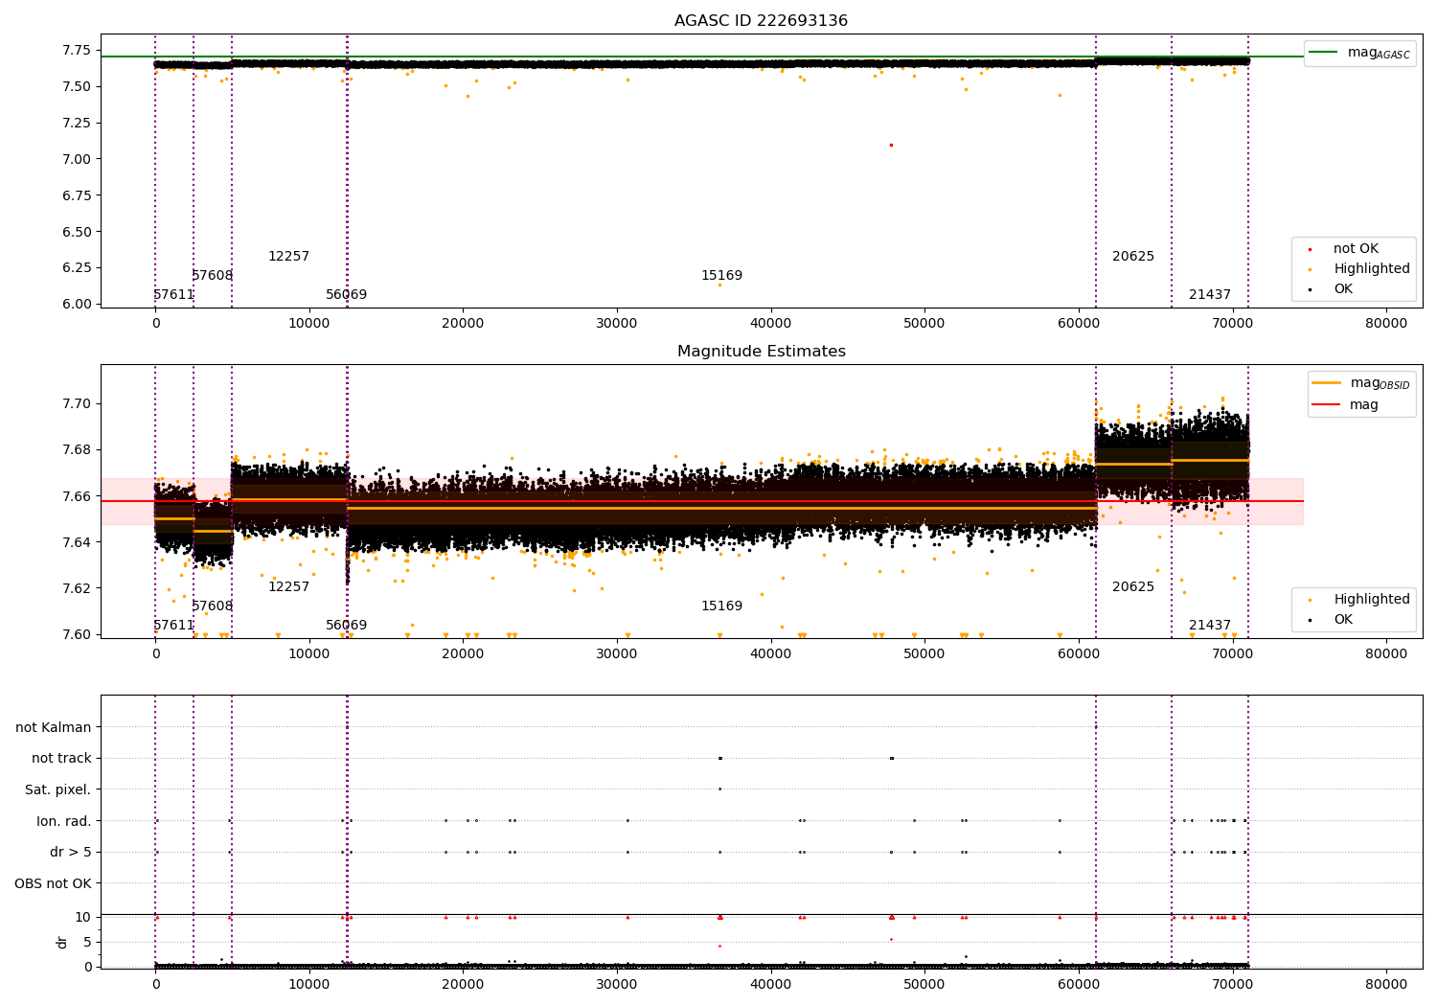
Task: Click obsid label 21437 in Magnitude Estimates panel
Action: pyautogui.click(x=1210, y=626)
